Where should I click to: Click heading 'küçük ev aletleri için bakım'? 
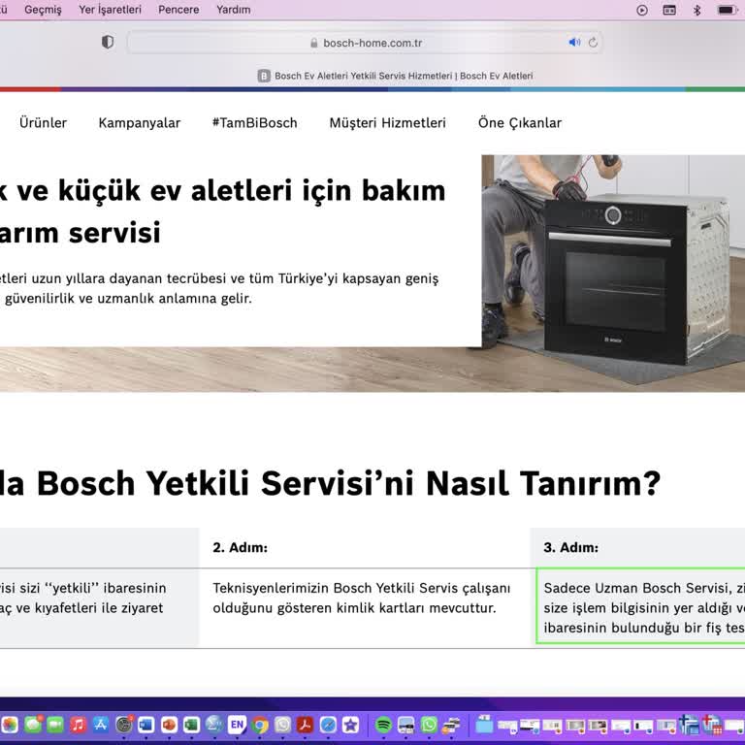coord(252,191)
